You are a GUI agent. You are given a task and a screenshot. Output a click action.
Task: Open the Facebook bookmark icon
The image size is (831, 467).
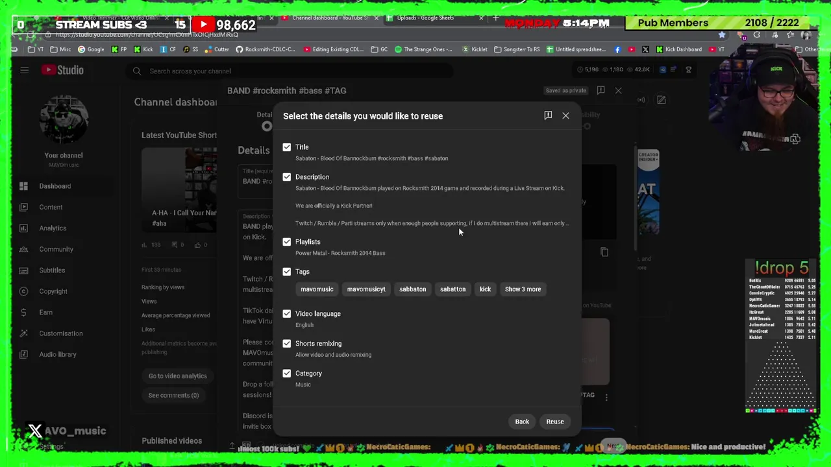pos(617,49)
